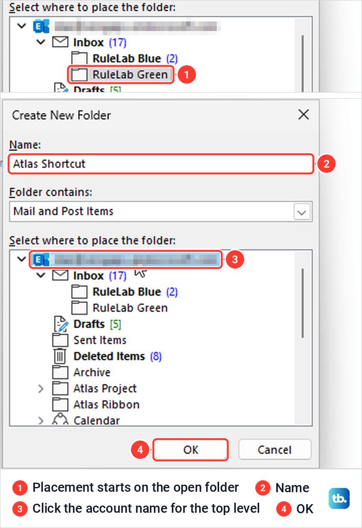362x528 pixels.
Task: Click the Exchange account icon in top tree
Action: [40, 26]
